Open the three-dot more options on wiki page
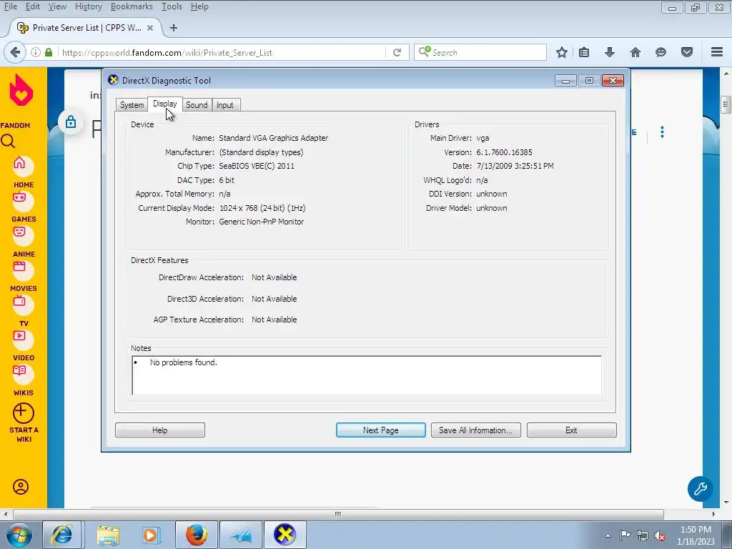Viewport: 732px width, 549px height. [x=662, y=132]
